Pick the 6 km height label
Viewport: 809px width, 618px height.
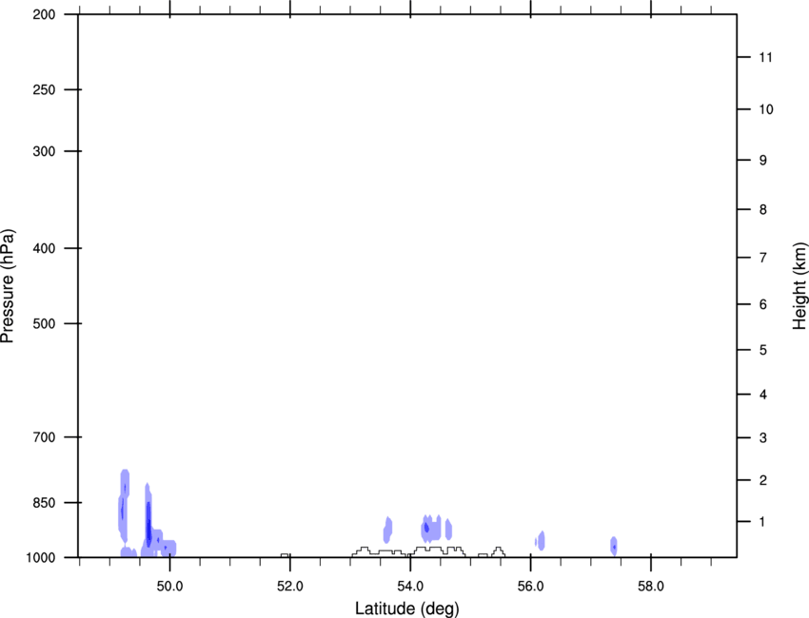[x=763, y=304]
